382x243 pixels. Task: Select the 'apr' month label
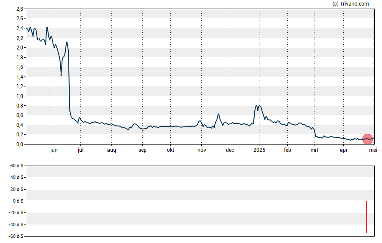[x=344, y=150]
